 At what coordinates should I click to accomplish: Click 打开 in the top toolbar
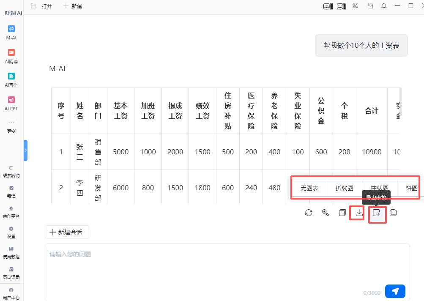[x=41, y=6]
